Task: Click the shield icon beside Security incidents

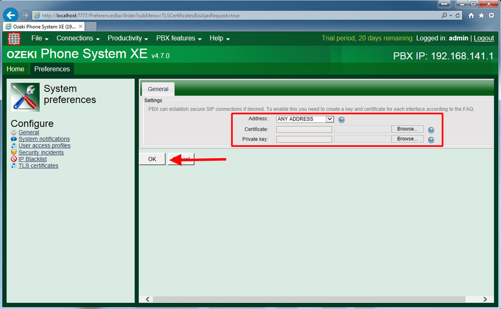Action: (14, 153)
